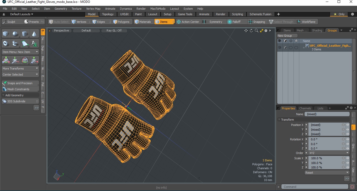The width and height of the screenshot is (357, 191).
Task: Click the Name field showing (mixed)
Action: point(327,114)
